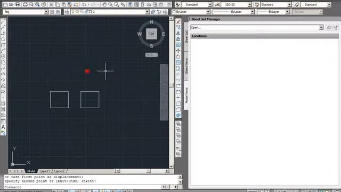341x192 pixels.
Task: Click the right square in the drawing
Action: coord(90,100)
